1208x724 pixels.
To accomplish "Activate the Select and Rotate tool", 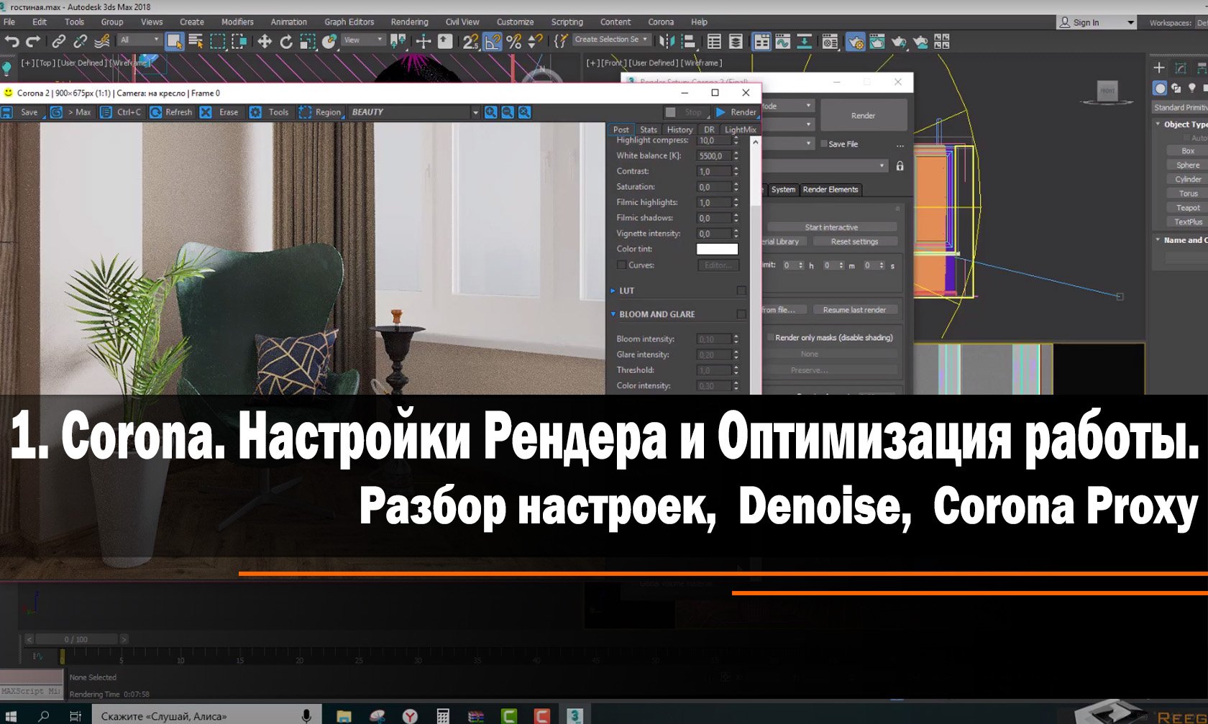I will click(287, 41).
